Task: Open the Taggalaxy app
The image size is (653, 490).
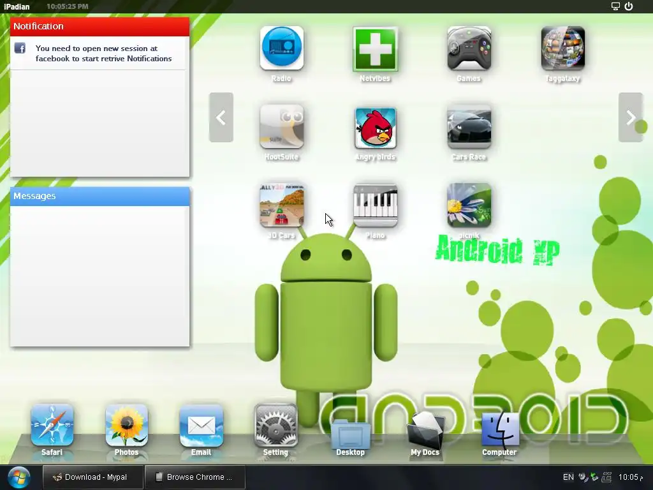Action: tap(562, 48)
